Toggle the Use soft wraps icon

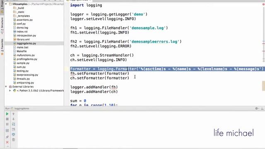coord(14,124)
